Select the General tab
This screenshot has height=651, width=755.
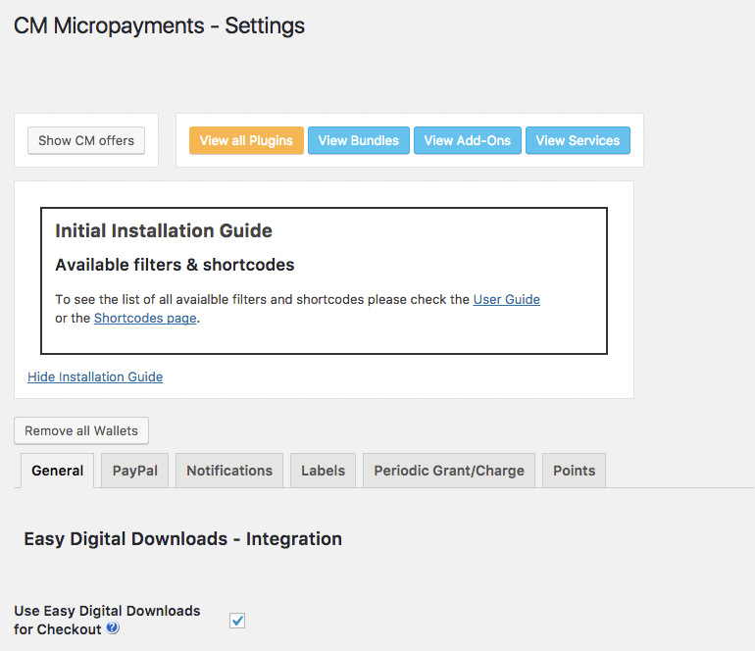click(57, 471)
